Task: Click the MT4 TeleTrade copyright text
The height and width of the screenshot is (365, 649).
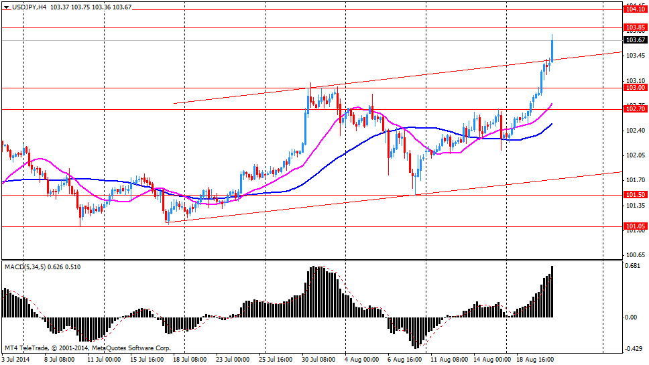Action: [x=87, y=348]
